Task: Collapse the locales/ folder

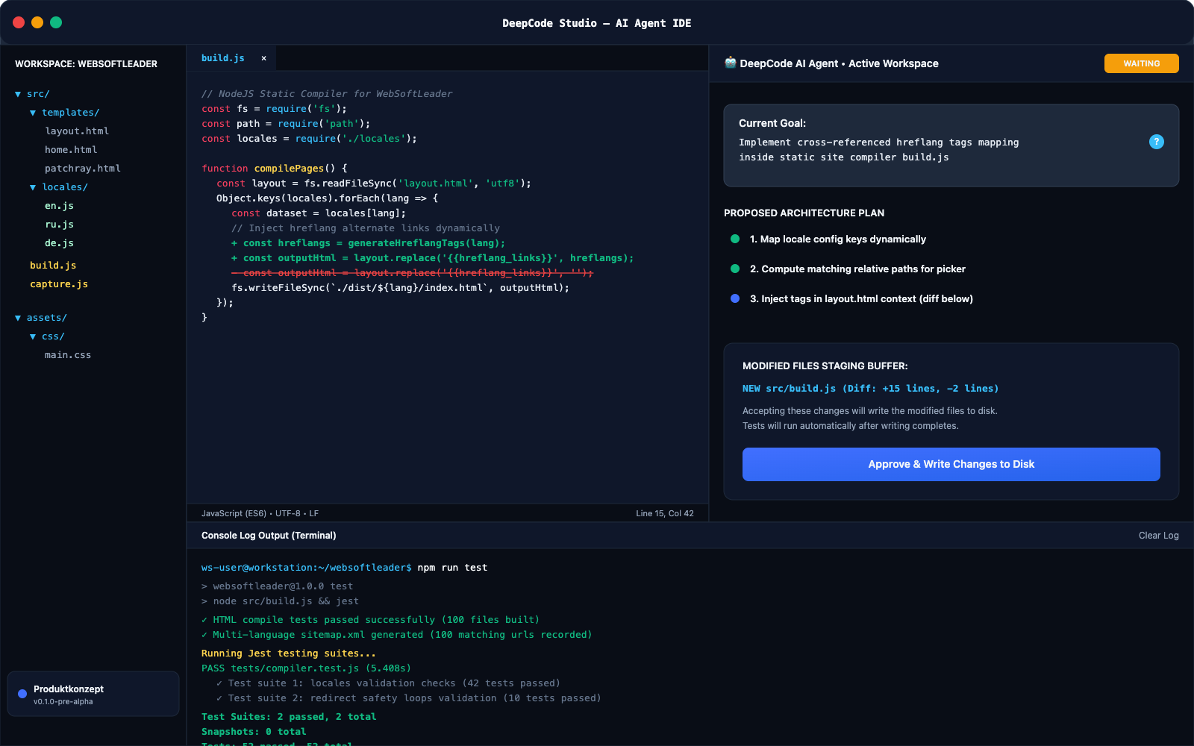Action: pos(33,187)
